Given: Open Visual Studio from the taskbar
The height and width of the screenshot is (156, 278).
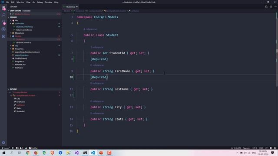Looking at the screenshot, I should [76, 153].
